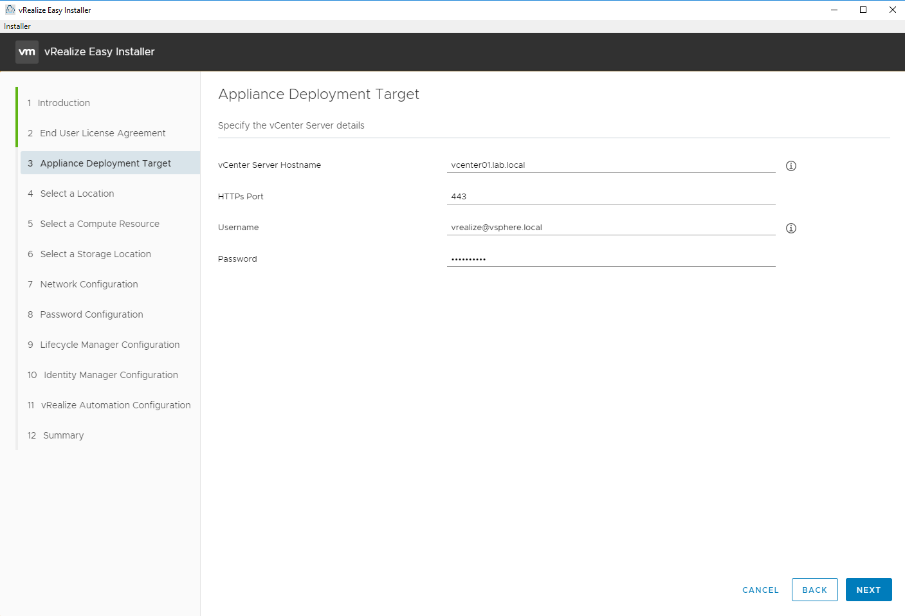905x616 pixels.
Task: Minimize the installer window
Action: click(x=834, y=10)
